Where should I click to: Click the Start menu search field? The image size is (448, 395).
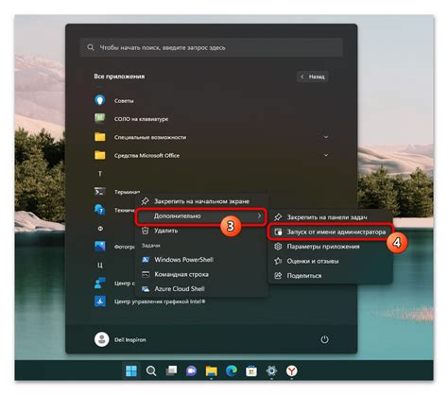click(212, 47)
